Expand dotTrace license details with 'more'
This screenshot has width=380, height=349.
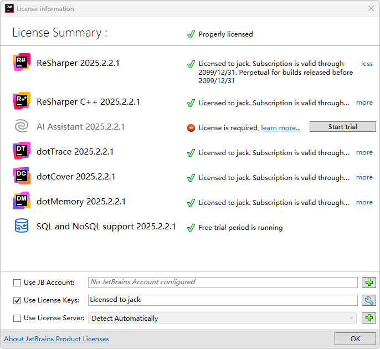[x=364, y=152]
